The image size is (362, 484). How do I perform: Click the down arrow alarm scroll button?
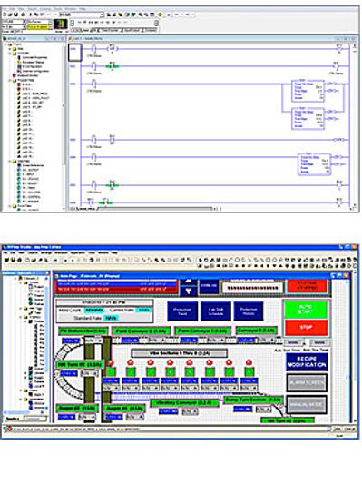tap(189, 291)
